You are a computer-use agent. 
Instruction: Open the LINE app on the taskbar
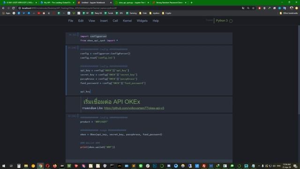141,166
